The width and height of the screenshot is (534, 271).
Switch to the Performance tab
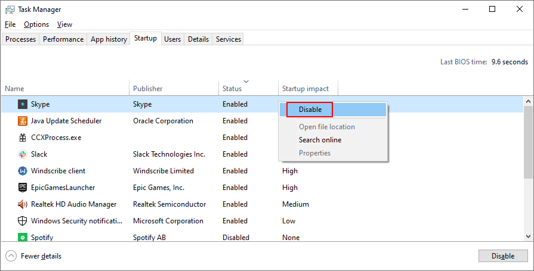[63, 39]
